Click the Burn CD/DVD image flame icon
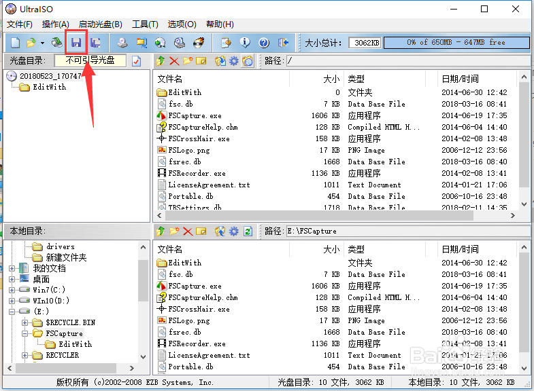The image size is (534, 391). click(x=199, y=43)
